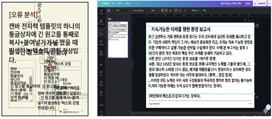Open the more options button next to Download
The height and width of the screenshot is (119, 272).
tap(269, 3)
